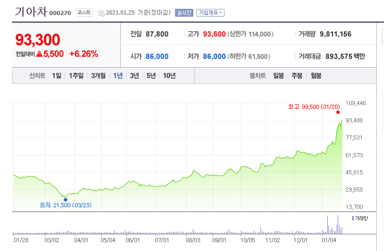The height and width of the screenshot is (251, 384).
Task: Open the 일봉 daily candle chart
Action: tap(278, 76)
